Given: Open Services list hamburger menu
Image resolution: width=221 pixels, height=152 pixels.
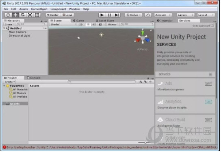Looking at the screenshot, I should coord(210,75).
